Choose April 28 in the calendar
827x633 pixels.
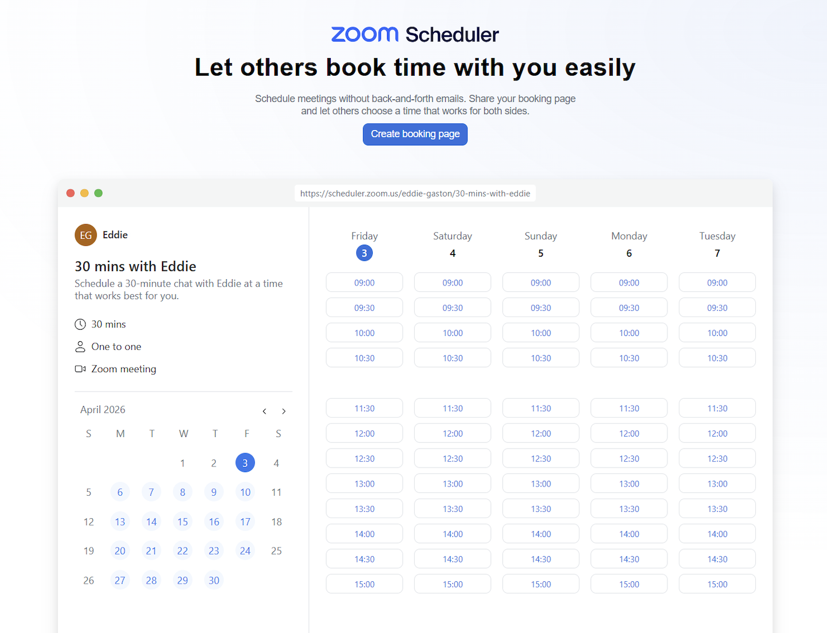[x=151, y=580]
